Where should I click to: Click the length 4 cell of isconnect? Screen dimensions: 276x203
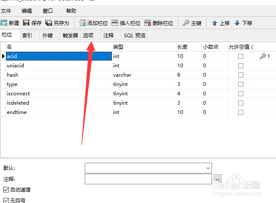pos(189,93)
